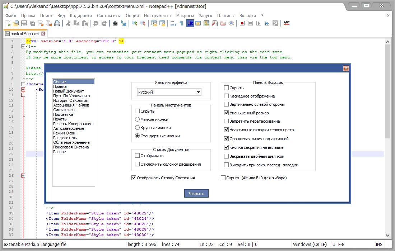Select Резерв. Копирование in settings list
The height and width of the screenshot is (251, 395).
tap(73, 124)
